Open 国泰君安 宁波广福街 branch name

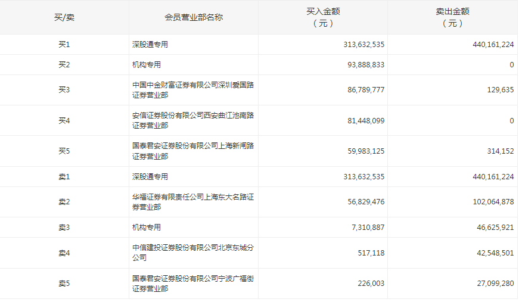(x=193, y=284)
